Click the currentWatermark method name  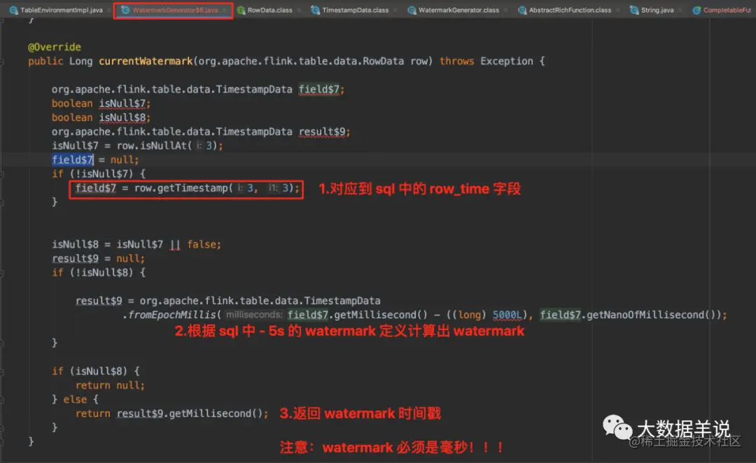[146, 61]
